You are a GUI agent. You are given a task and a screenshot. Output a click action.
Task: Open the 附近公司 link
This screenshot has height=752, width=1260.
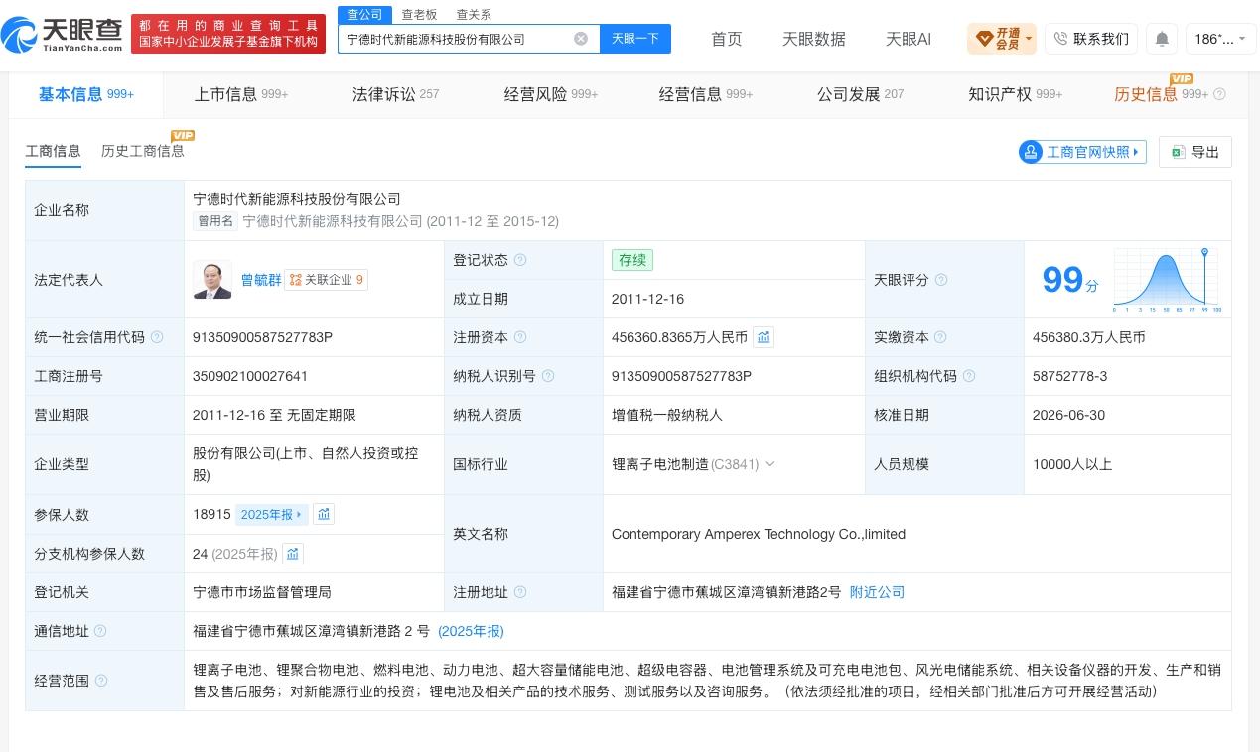pyautogui.click(x=877, y=592)
